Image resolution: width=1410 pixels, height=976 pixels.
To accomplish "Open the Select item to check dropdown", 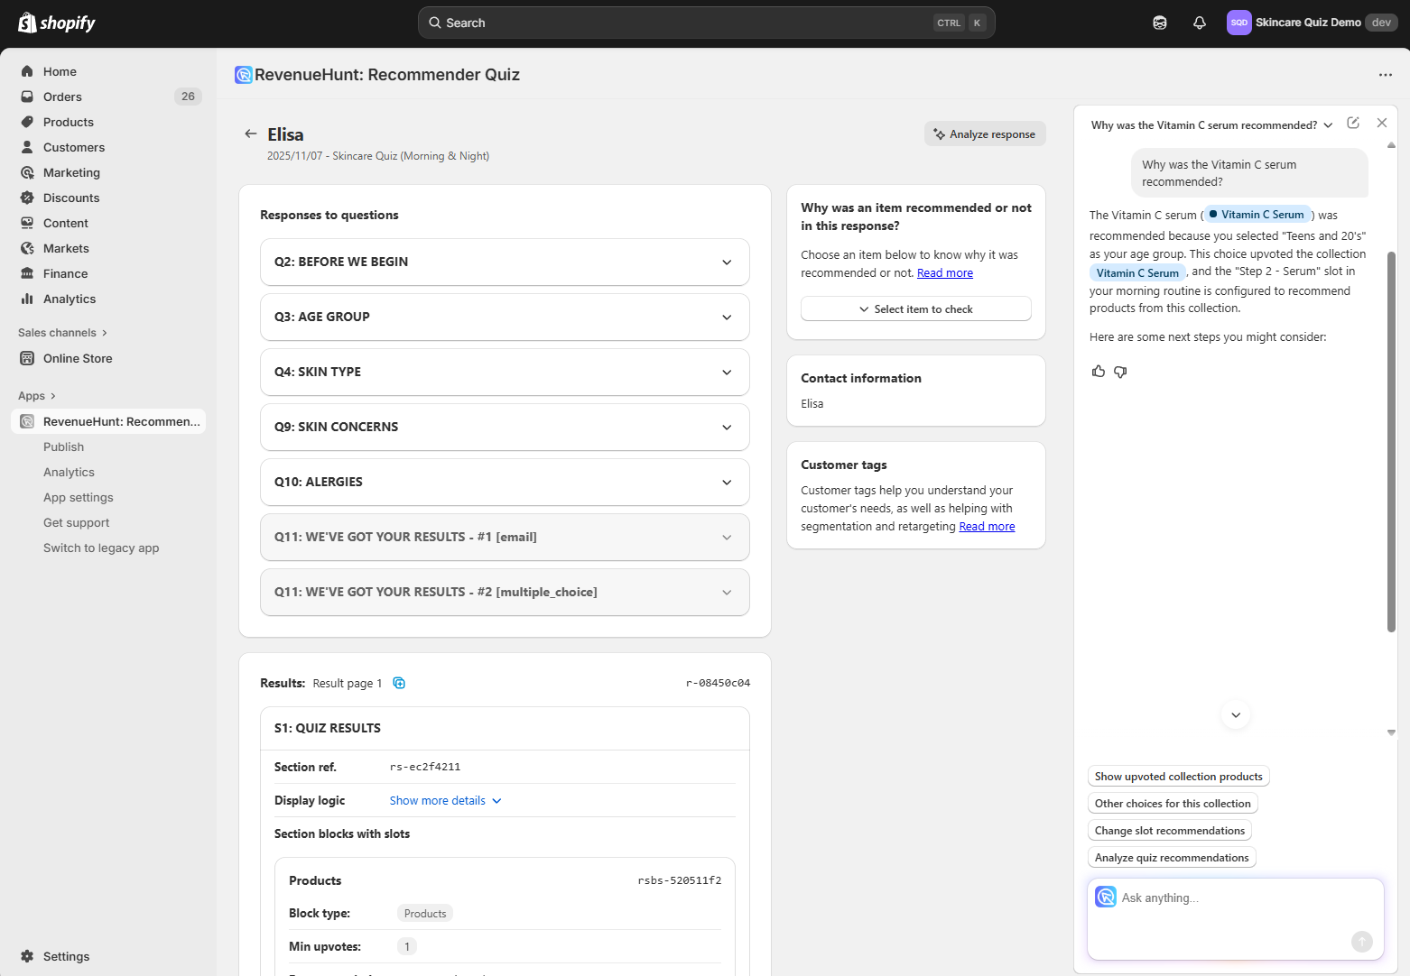I will (915, 308).
